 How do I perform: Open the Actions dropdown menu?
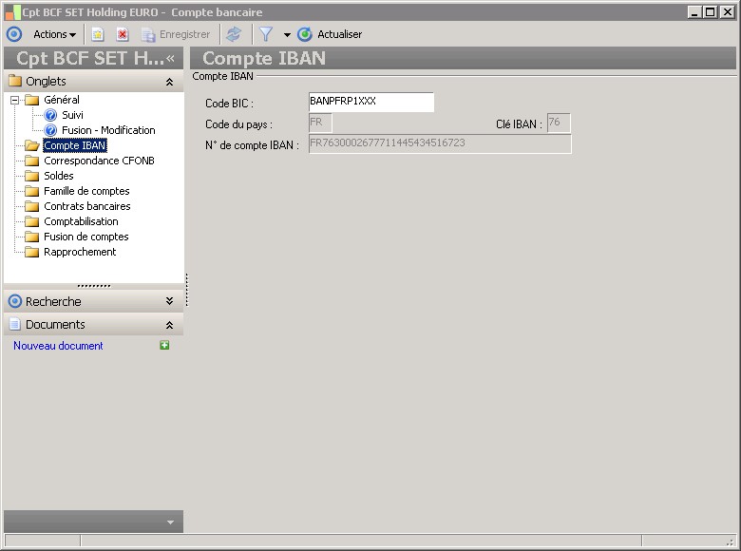point(54,34)
